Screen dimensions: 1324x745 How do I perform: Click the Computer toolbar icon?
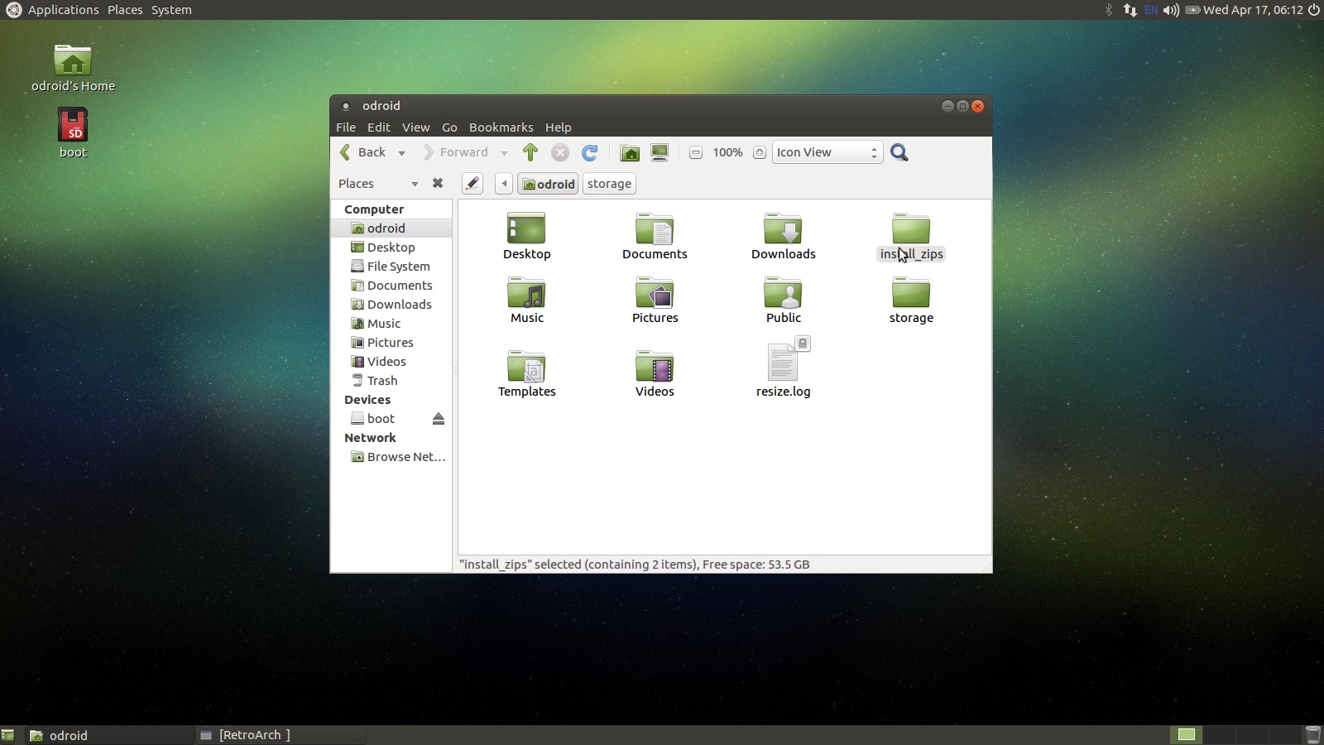[x=660, y=152]
